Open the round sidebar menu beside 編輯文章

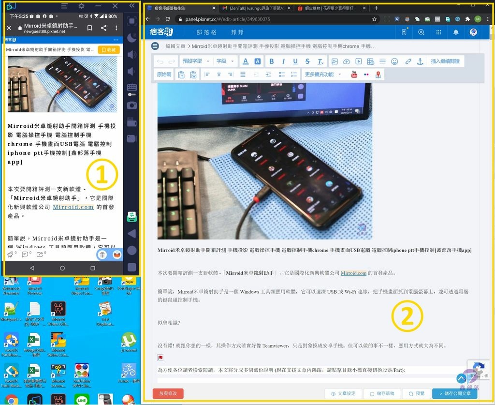(155, 46)
